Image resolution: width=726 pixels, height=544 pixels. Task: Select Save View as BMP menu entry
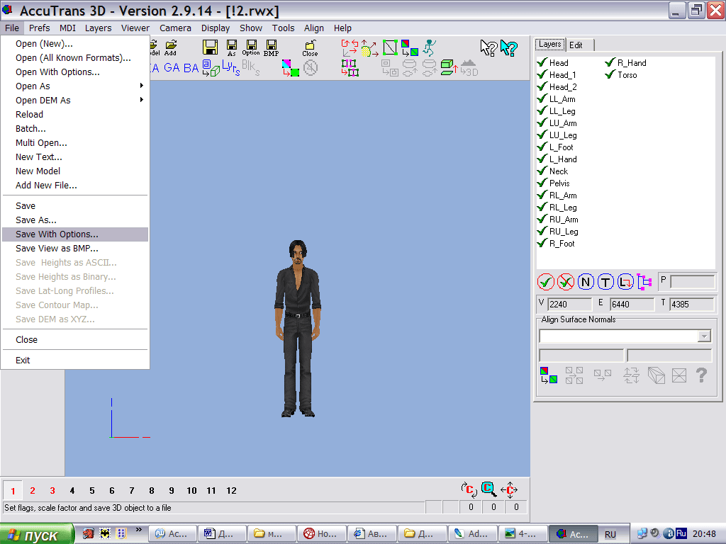tap(75, 249)
